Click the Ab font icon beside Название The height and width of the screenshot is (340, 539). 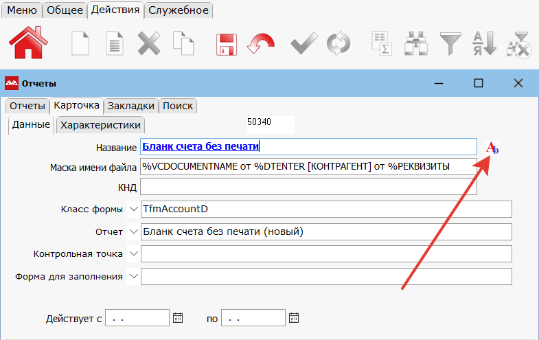[x=492, y=148]
